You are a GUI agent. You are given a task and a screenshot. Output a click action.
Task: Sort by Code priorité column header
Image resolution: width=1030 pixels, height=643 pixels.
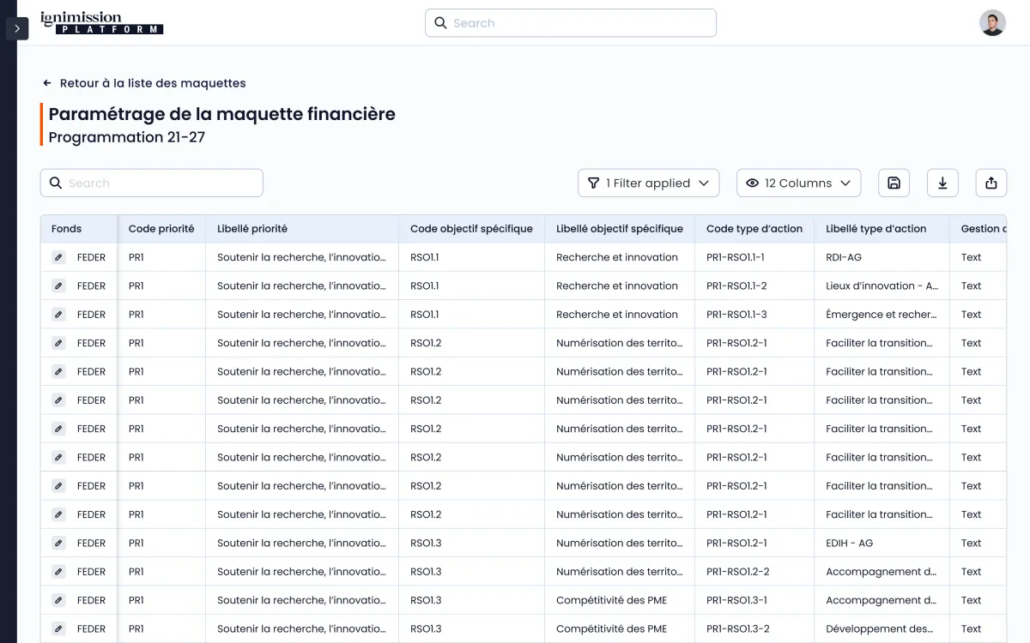click(161, 229)
